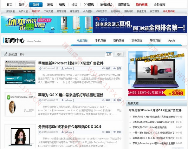The height and width of the screenshot is (149, 188).
Task: Click the 积分充值 sub-navigation link
Action: [10, 11]
